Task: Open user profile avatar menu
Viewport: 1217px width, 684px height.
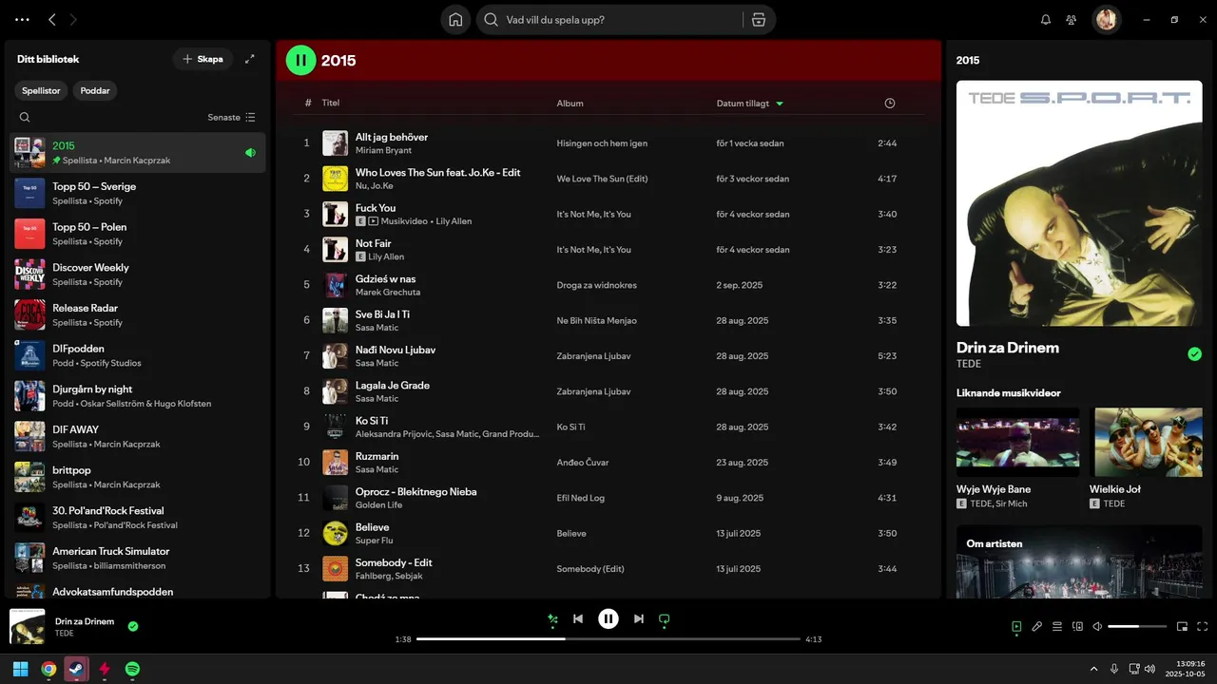Action: click(x=1106, y=19)
